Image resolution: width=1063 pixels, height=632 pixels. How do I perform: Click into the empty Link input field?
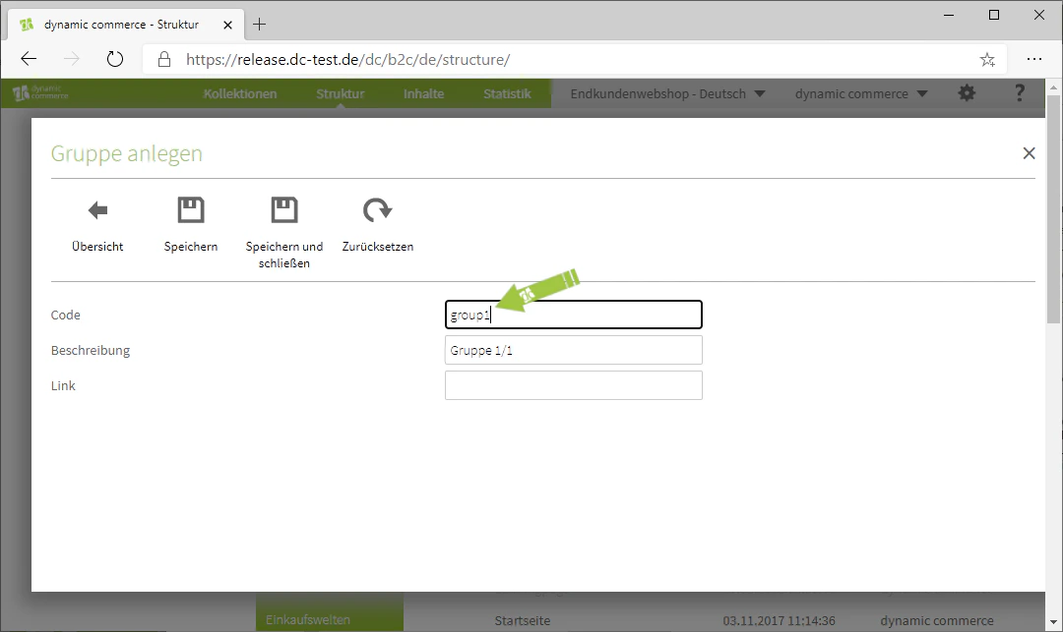(x=574, y=385)
